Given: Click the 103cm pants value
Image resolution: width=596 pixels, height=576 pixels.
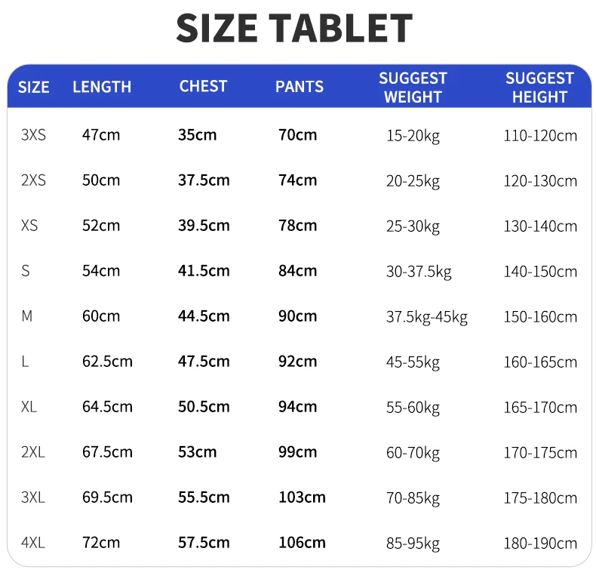Looking at the screenshot, I should [x=303, y=497].
